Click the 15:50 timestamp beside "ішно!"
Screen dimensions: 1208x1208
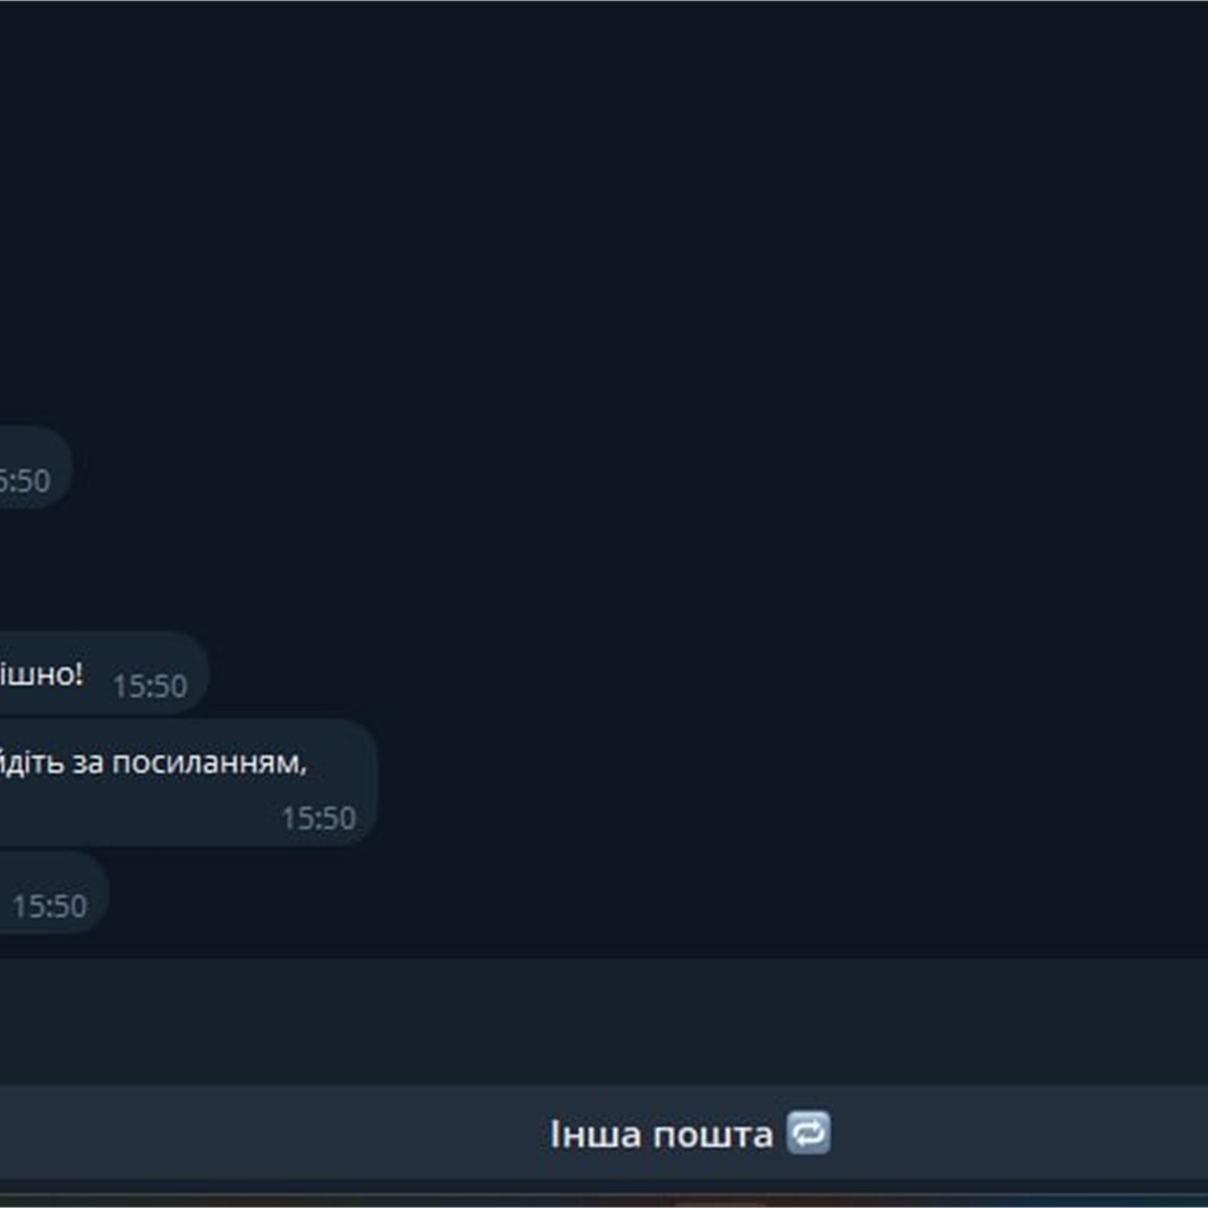(x=150, y=686)
